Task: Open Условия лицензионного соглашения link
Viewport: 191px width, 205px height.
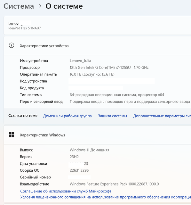Action: pos(106,197)
